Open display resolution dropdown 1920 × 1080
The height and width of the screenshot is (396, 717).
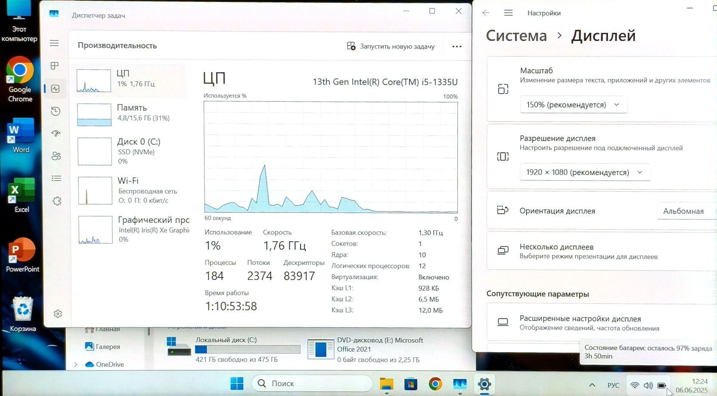[x=585, y=172]
